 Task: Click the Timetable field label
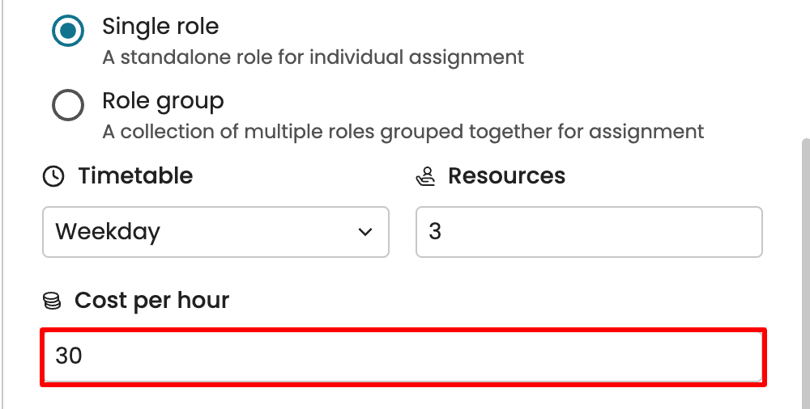click(135, 175)
